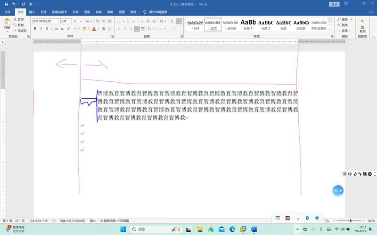Switch to the Design (设计) tab
Screen dimensions: 377x235
[43, 12]
